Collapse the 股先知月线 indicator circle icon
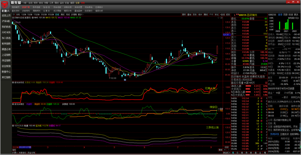This screenshot has height=155, width=301. click(x=13, y=83)
